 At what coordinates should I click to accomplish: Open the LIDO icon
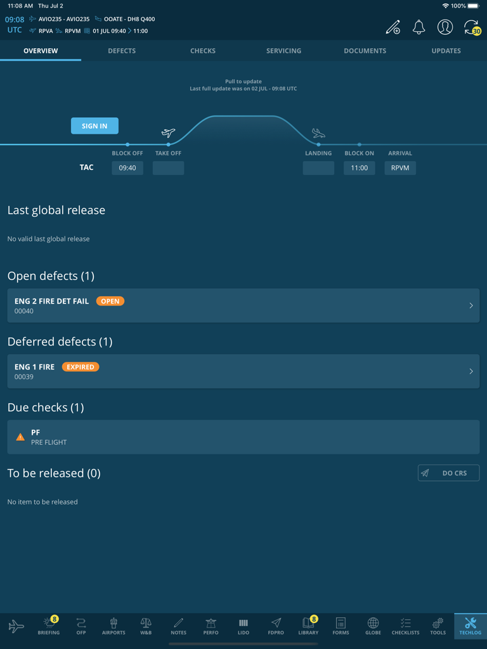coord(243,627)
